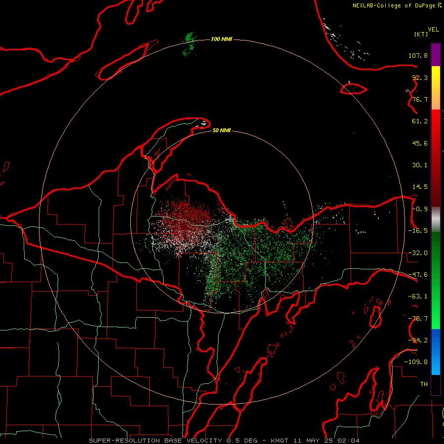Screen dimensions: 444x444
Task: Click the -109.8 scale value
Action: point(416,362)
